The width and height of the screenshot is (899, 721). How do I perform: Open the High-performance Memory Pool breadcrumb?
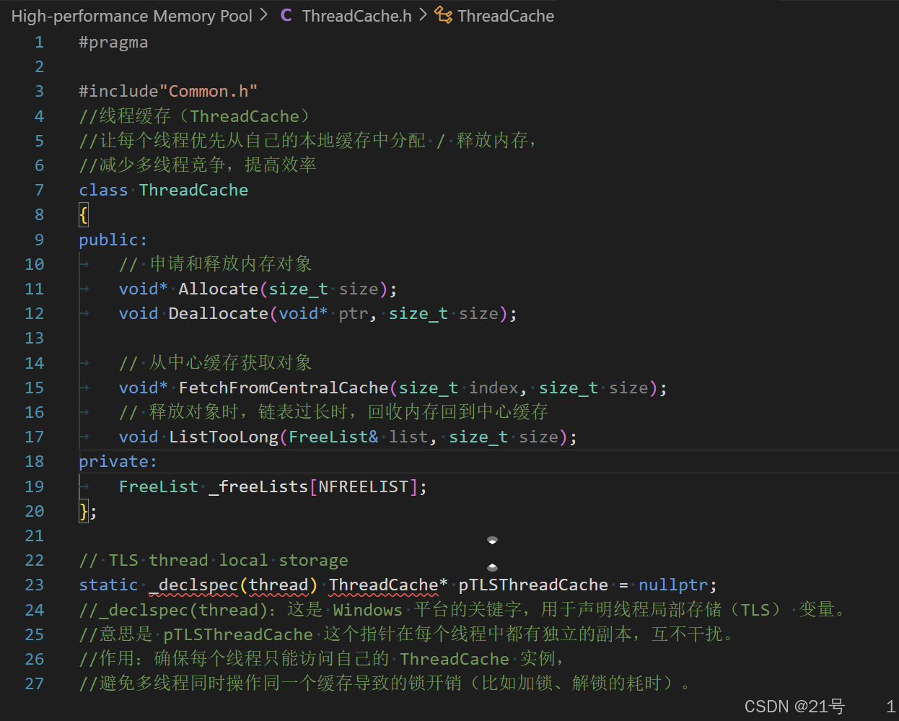[x=132, y=16]
